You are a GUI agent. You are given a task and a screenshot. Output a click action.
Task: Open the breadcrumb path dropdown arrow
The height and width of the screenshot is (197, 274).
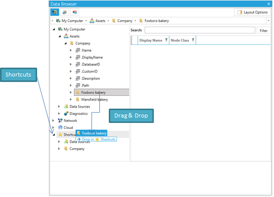269,21
